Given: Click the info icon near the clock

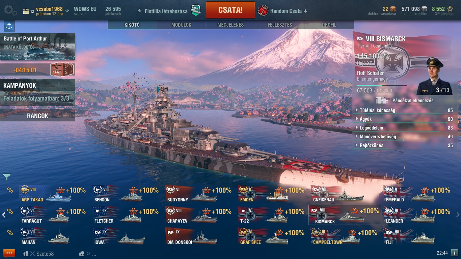Looking at the screenshot, I should click(x=455, y=253).
